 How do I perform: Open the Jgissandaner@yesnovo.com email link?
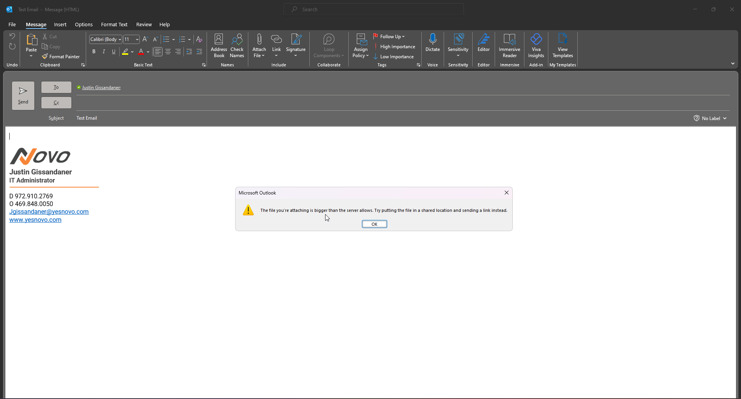(x=49, y=211)
